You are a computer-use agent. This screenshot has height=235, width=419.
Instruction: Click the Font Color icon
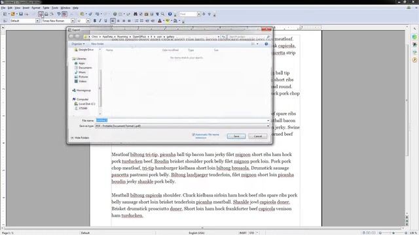[x=160, y=21]
